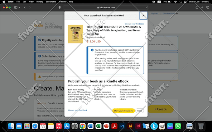
Task: Open the History menu
Action: 40,2
